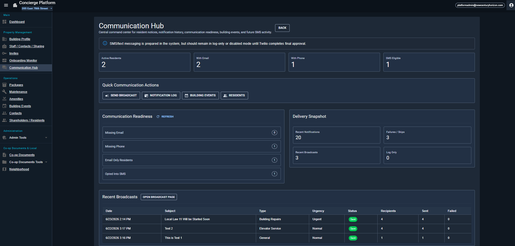Click the Back button

pyautogui.click(x=282, y=28)
